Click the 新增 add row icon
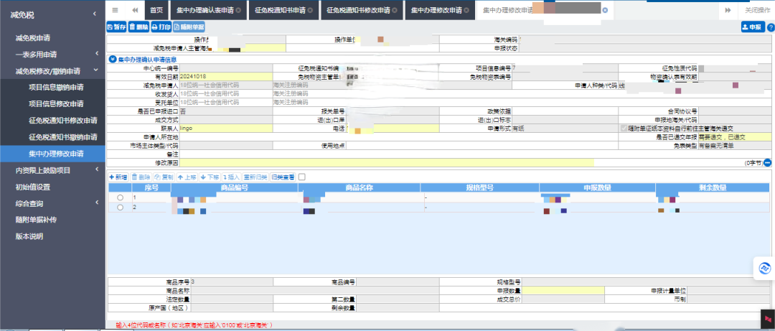Screen dimensions: 775x331 118,177
